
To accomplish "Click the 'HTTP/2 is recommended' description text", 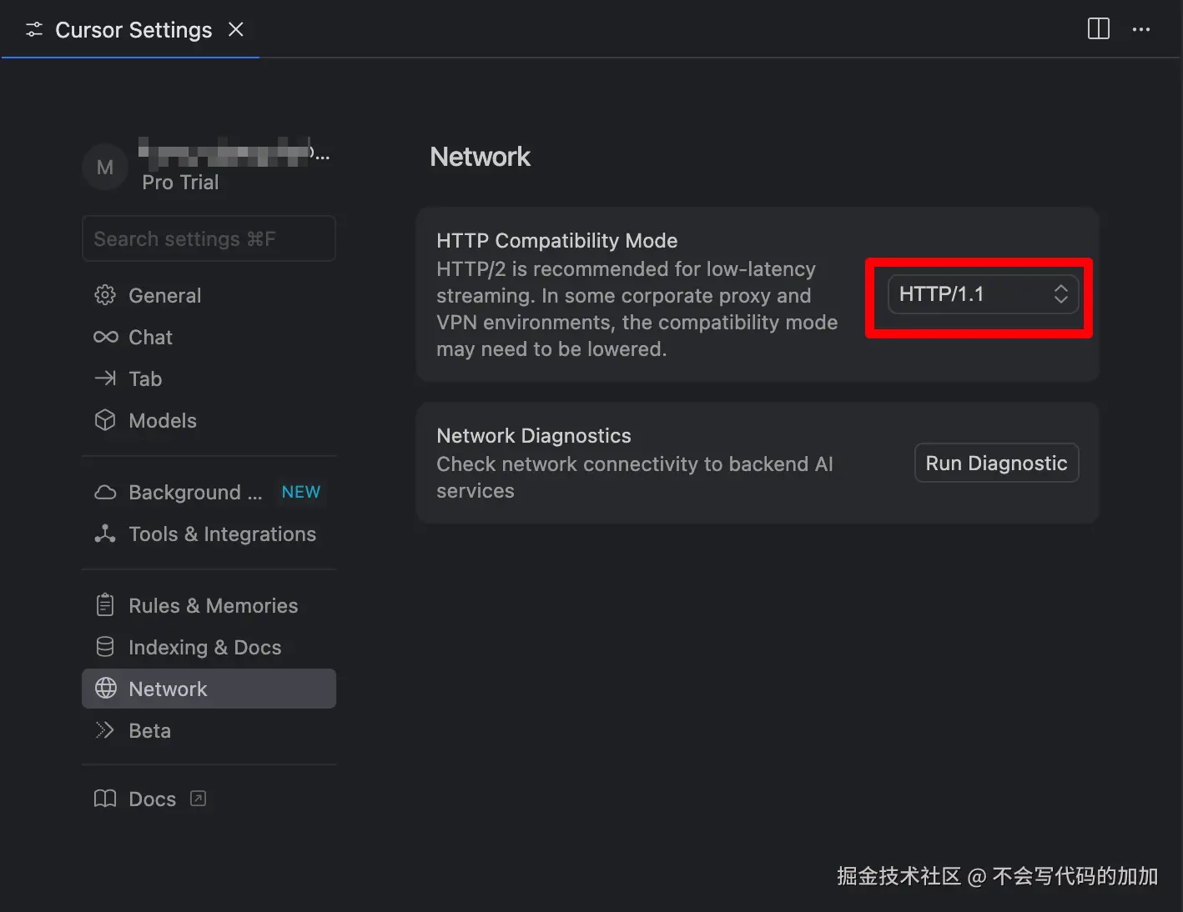I will 637,308.
